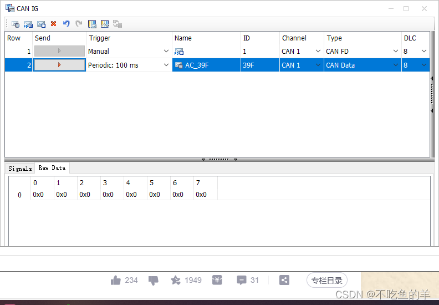Dislike the post with thumbs-down icon
The image size is (439, 305).
coord(154,281)
